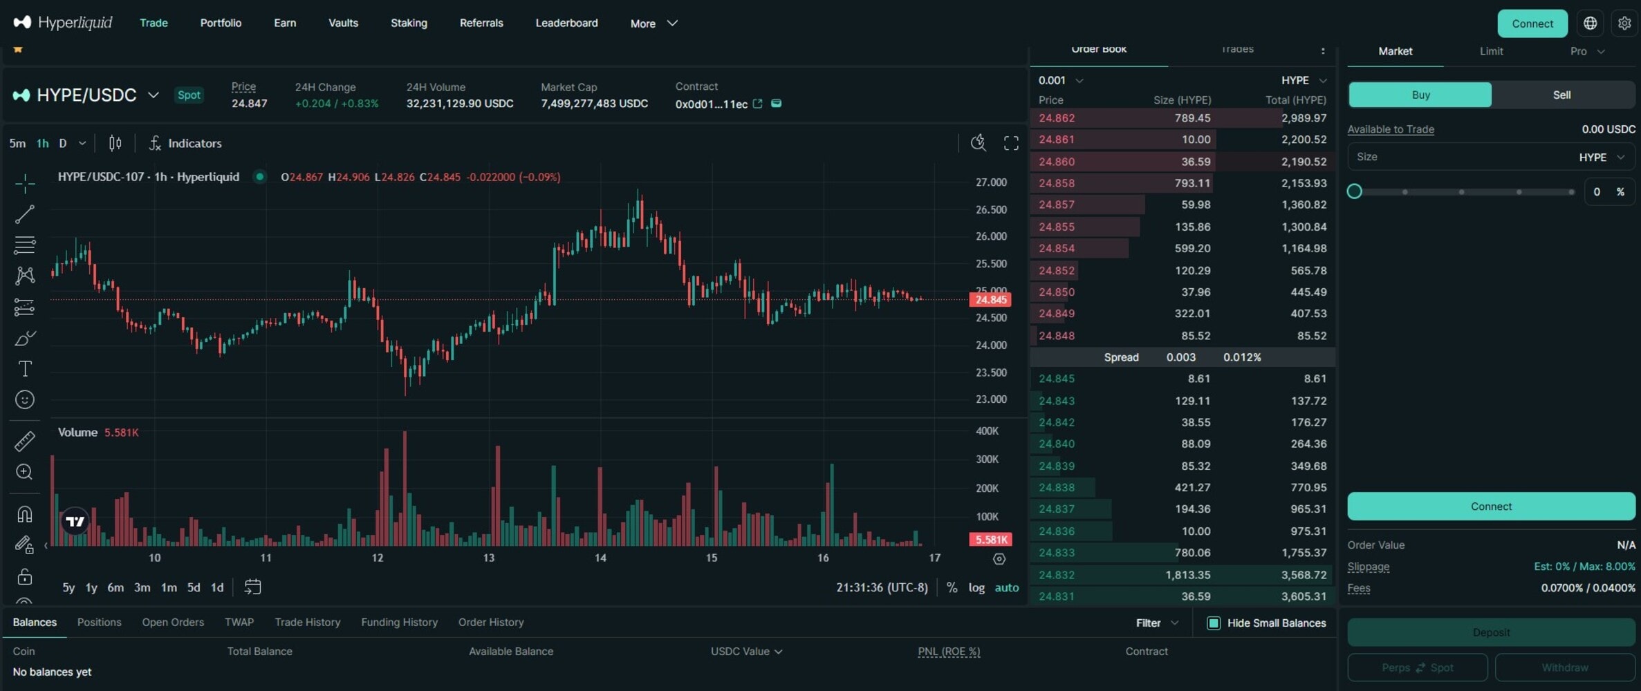
Task: Open the language globe icon
Action: click(x=1590, y=23)
